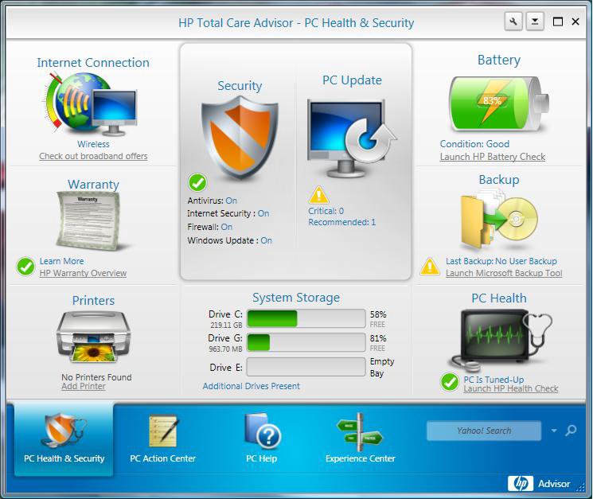Click the green checkmark beside Learn More
The image size is (593, 499).
25,267
